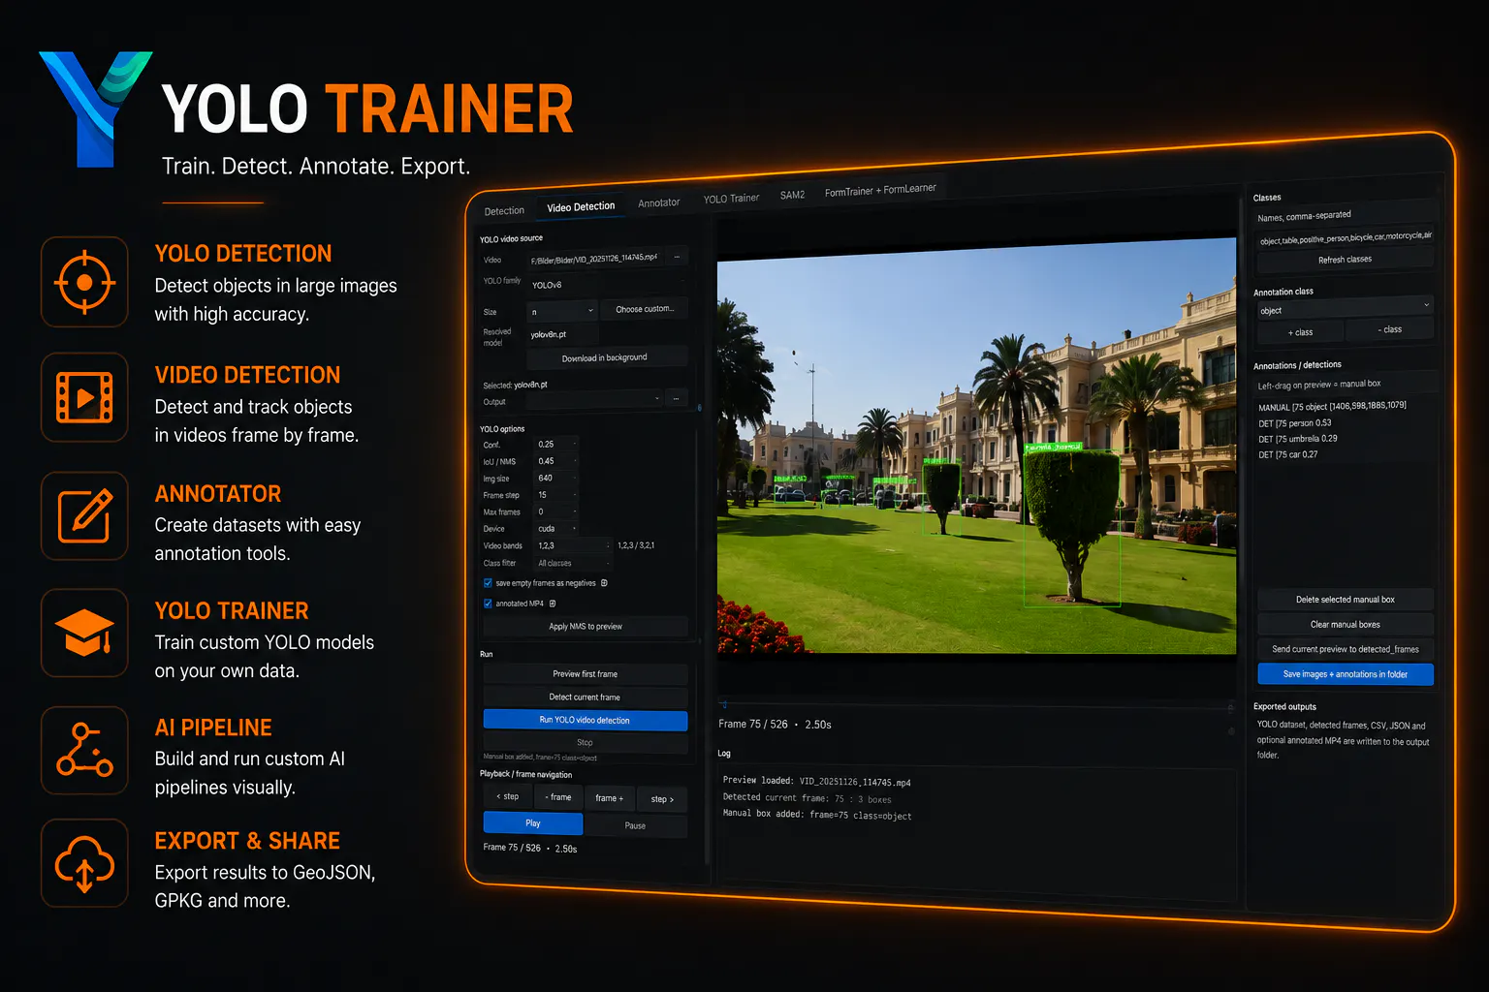Click info icon beside annotated MP4

(553, 604)
